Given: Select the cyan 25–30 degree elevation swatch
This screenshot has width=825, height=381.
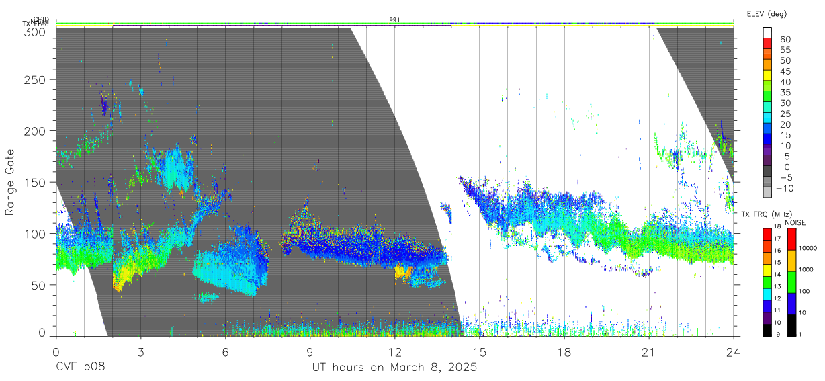Looking at the screenshot, I should [x=767, y=107].
